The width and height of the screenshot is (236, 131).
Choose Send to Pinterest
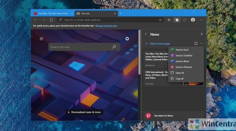coord(186,67)
